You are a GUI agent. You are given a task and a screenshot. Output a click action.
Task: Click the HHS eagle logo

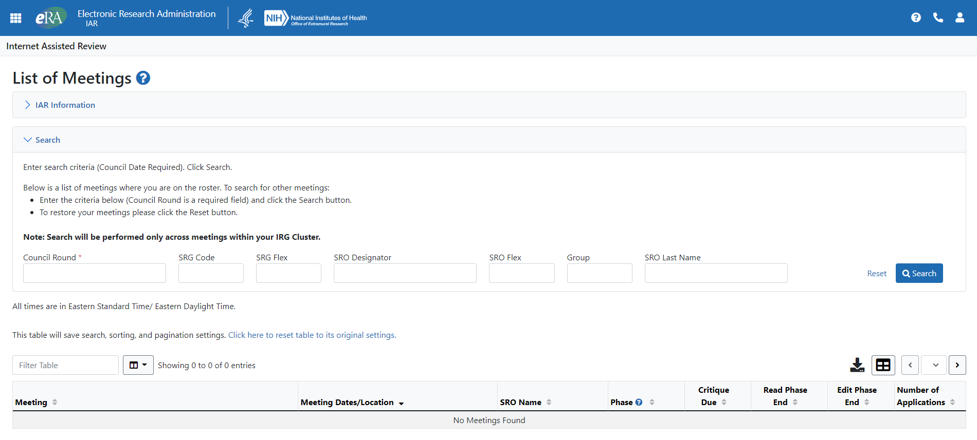pos(246,18)
